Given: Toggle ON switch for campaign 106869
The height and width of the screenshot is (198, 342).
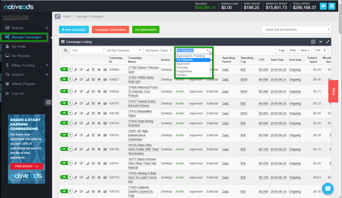Looking at the screenshot, I should coord(66,69).
